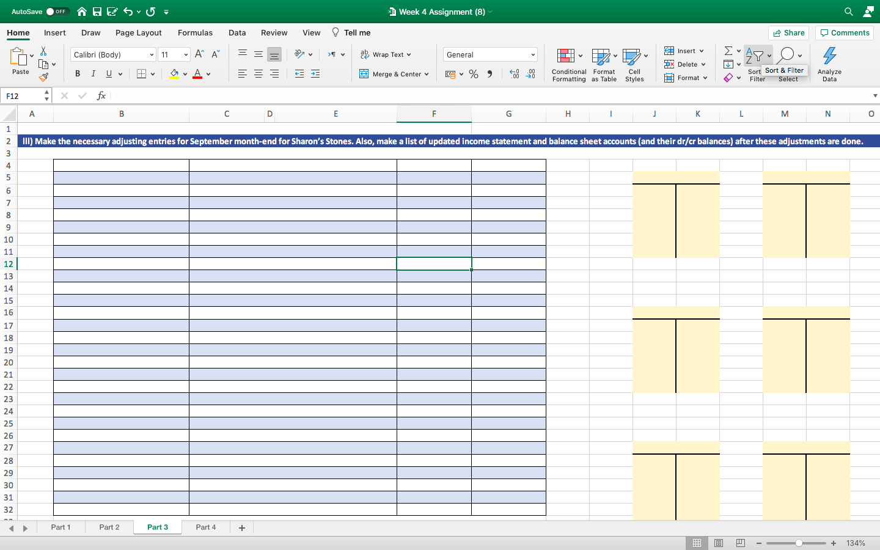This screenshot has width=880, height=550.
Task: Expand the fill color dropdown arrow
Action: coord(185,75)
